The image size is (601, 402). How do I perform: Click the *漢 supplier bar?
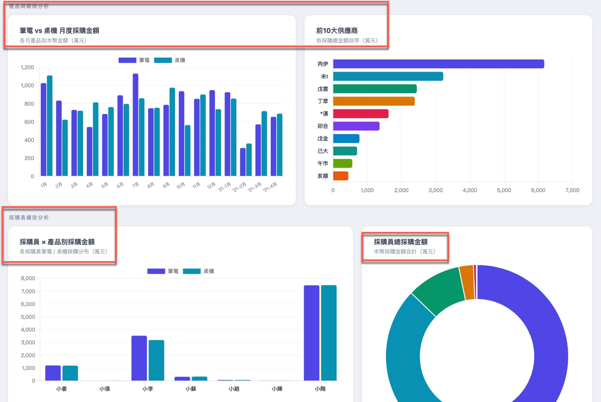[x=361, y=114]
